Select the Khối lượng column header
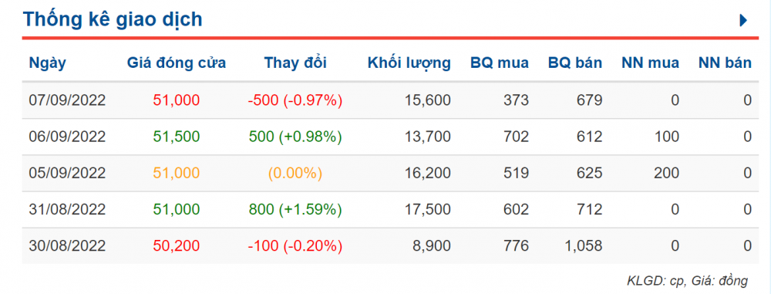This screenshot has width=771, height=294. tap(409, 63)
